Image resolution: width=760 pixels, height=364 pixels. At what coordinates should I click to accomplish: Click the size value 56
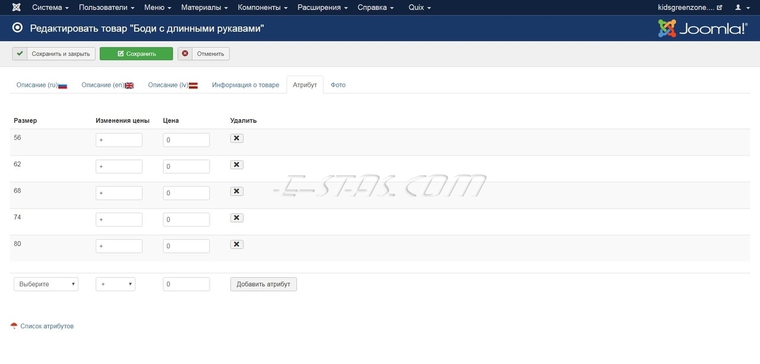pyautogui.click(x=17, y=138)
